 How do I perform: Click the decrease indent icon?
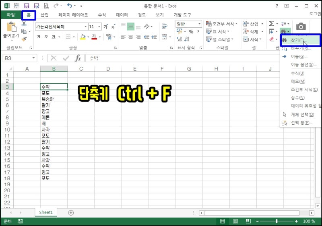coord(147,37)
